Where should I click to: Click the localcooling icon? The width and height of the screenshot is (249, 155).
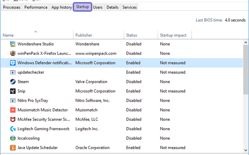coord(13,138)
